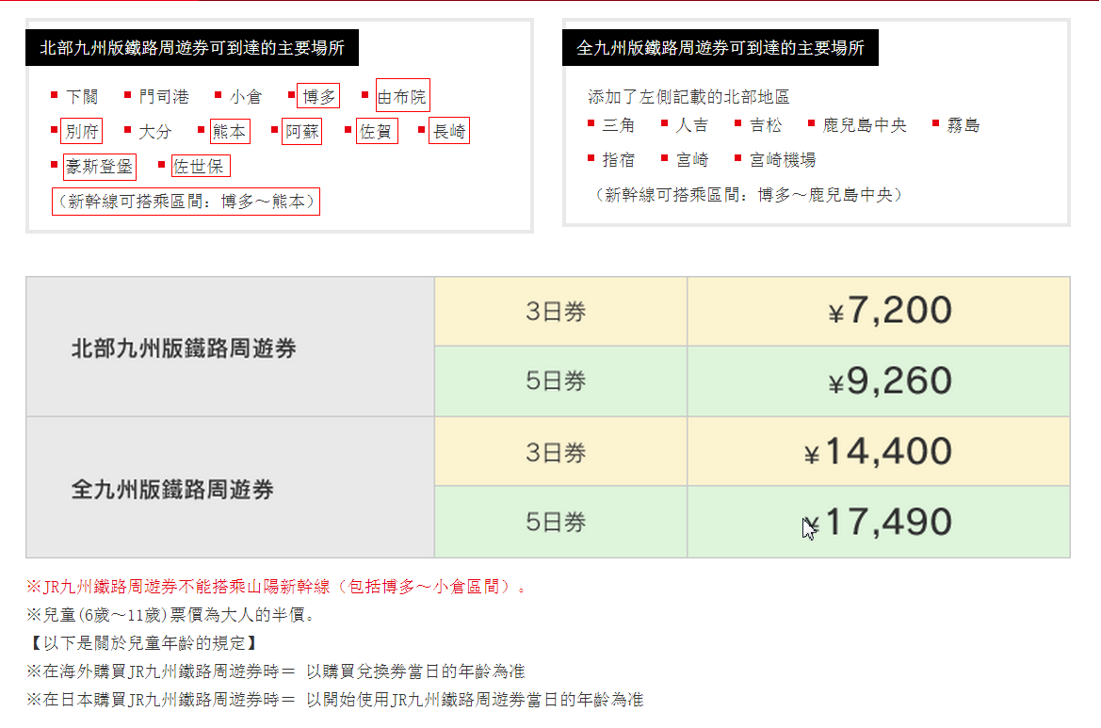Click the ¥7,200 price cell

pos(879,312)
